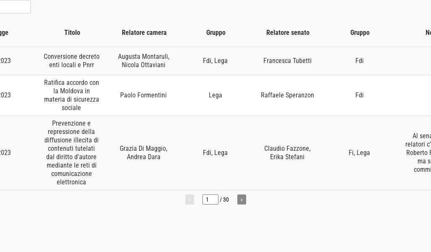Click the partially visible notes column header
Image resolution: width=431 pixels, height=252 pixels.
pos(428,32)
